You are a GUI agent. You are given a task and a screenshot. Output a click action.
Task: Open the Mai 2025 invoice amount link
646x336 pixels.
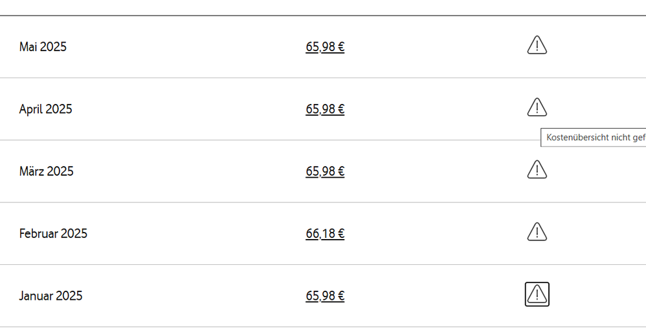325,47
